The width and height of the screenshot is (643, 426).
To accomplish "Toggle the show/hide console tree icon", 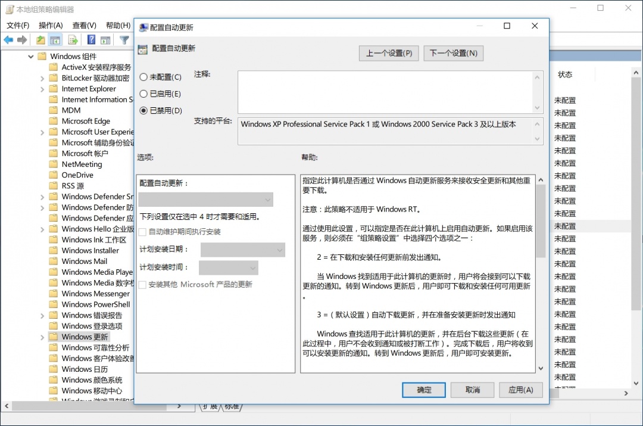I will [55, 39].
